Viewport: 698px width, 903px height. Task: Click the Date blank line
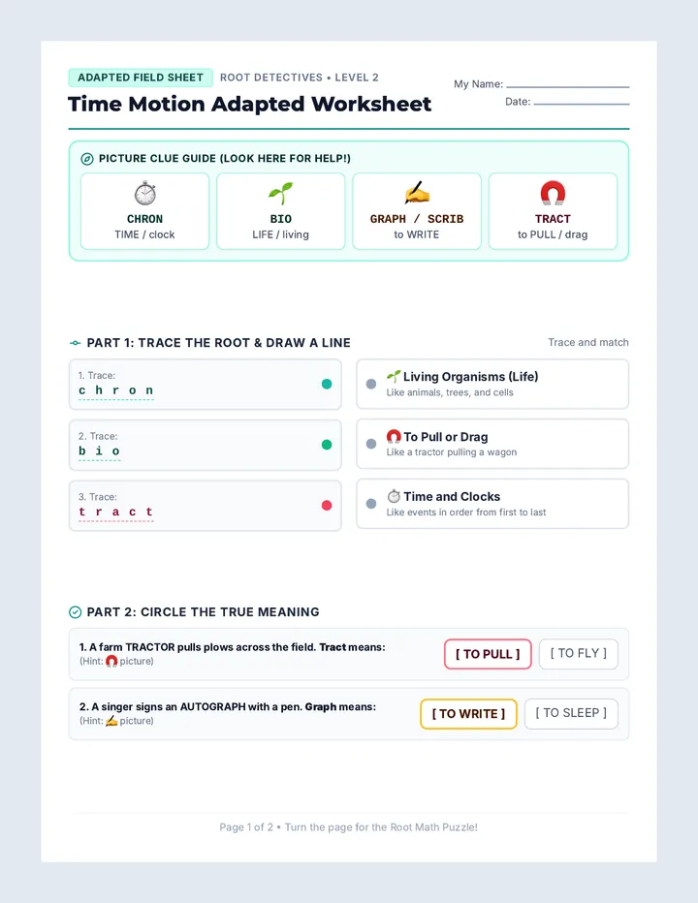tap(582, 103)
